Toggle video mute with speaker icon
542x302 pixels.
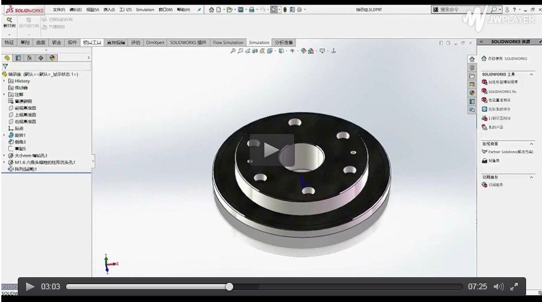click(498, 287)
